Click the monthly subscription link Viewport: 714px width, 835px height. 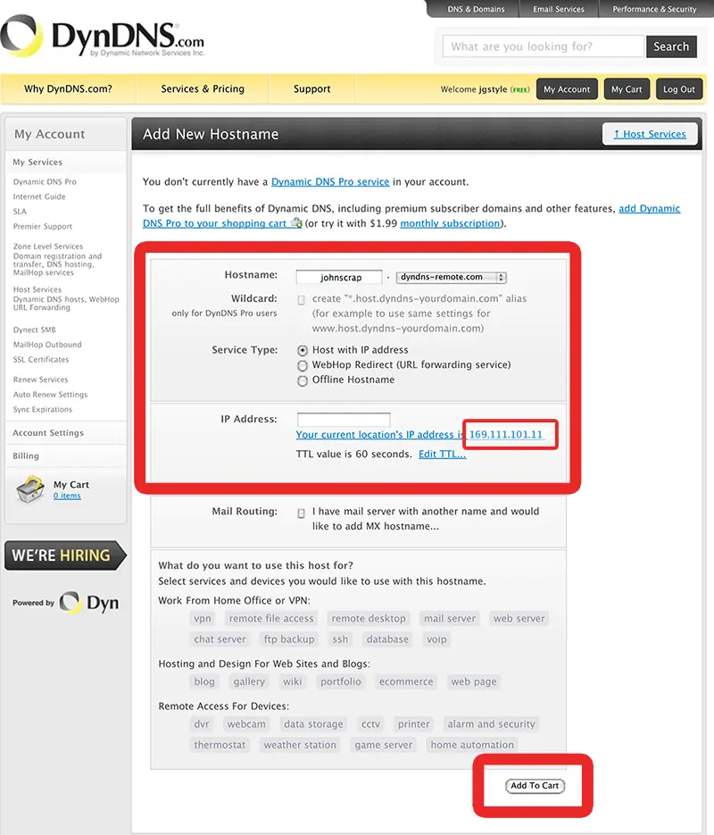450,223
